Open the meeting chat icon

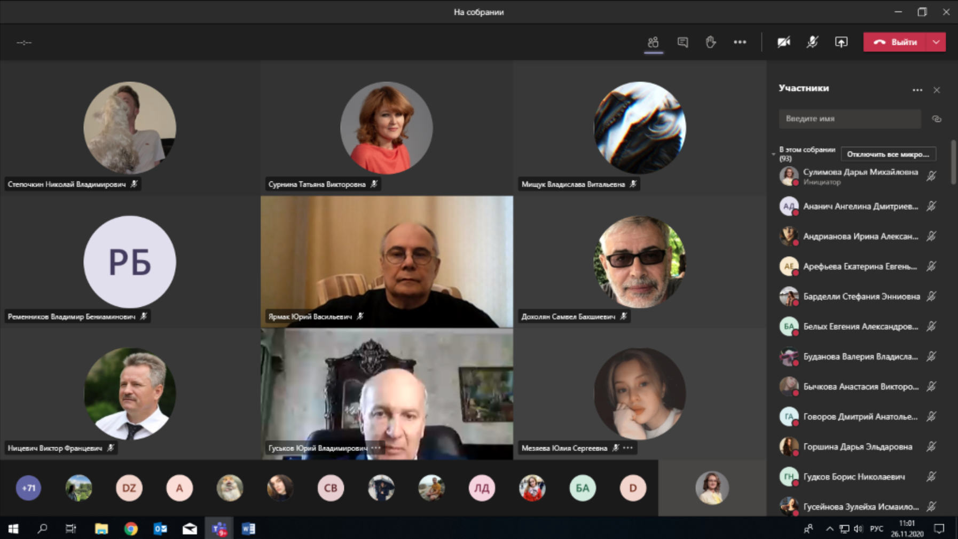(x=682, y=42)
